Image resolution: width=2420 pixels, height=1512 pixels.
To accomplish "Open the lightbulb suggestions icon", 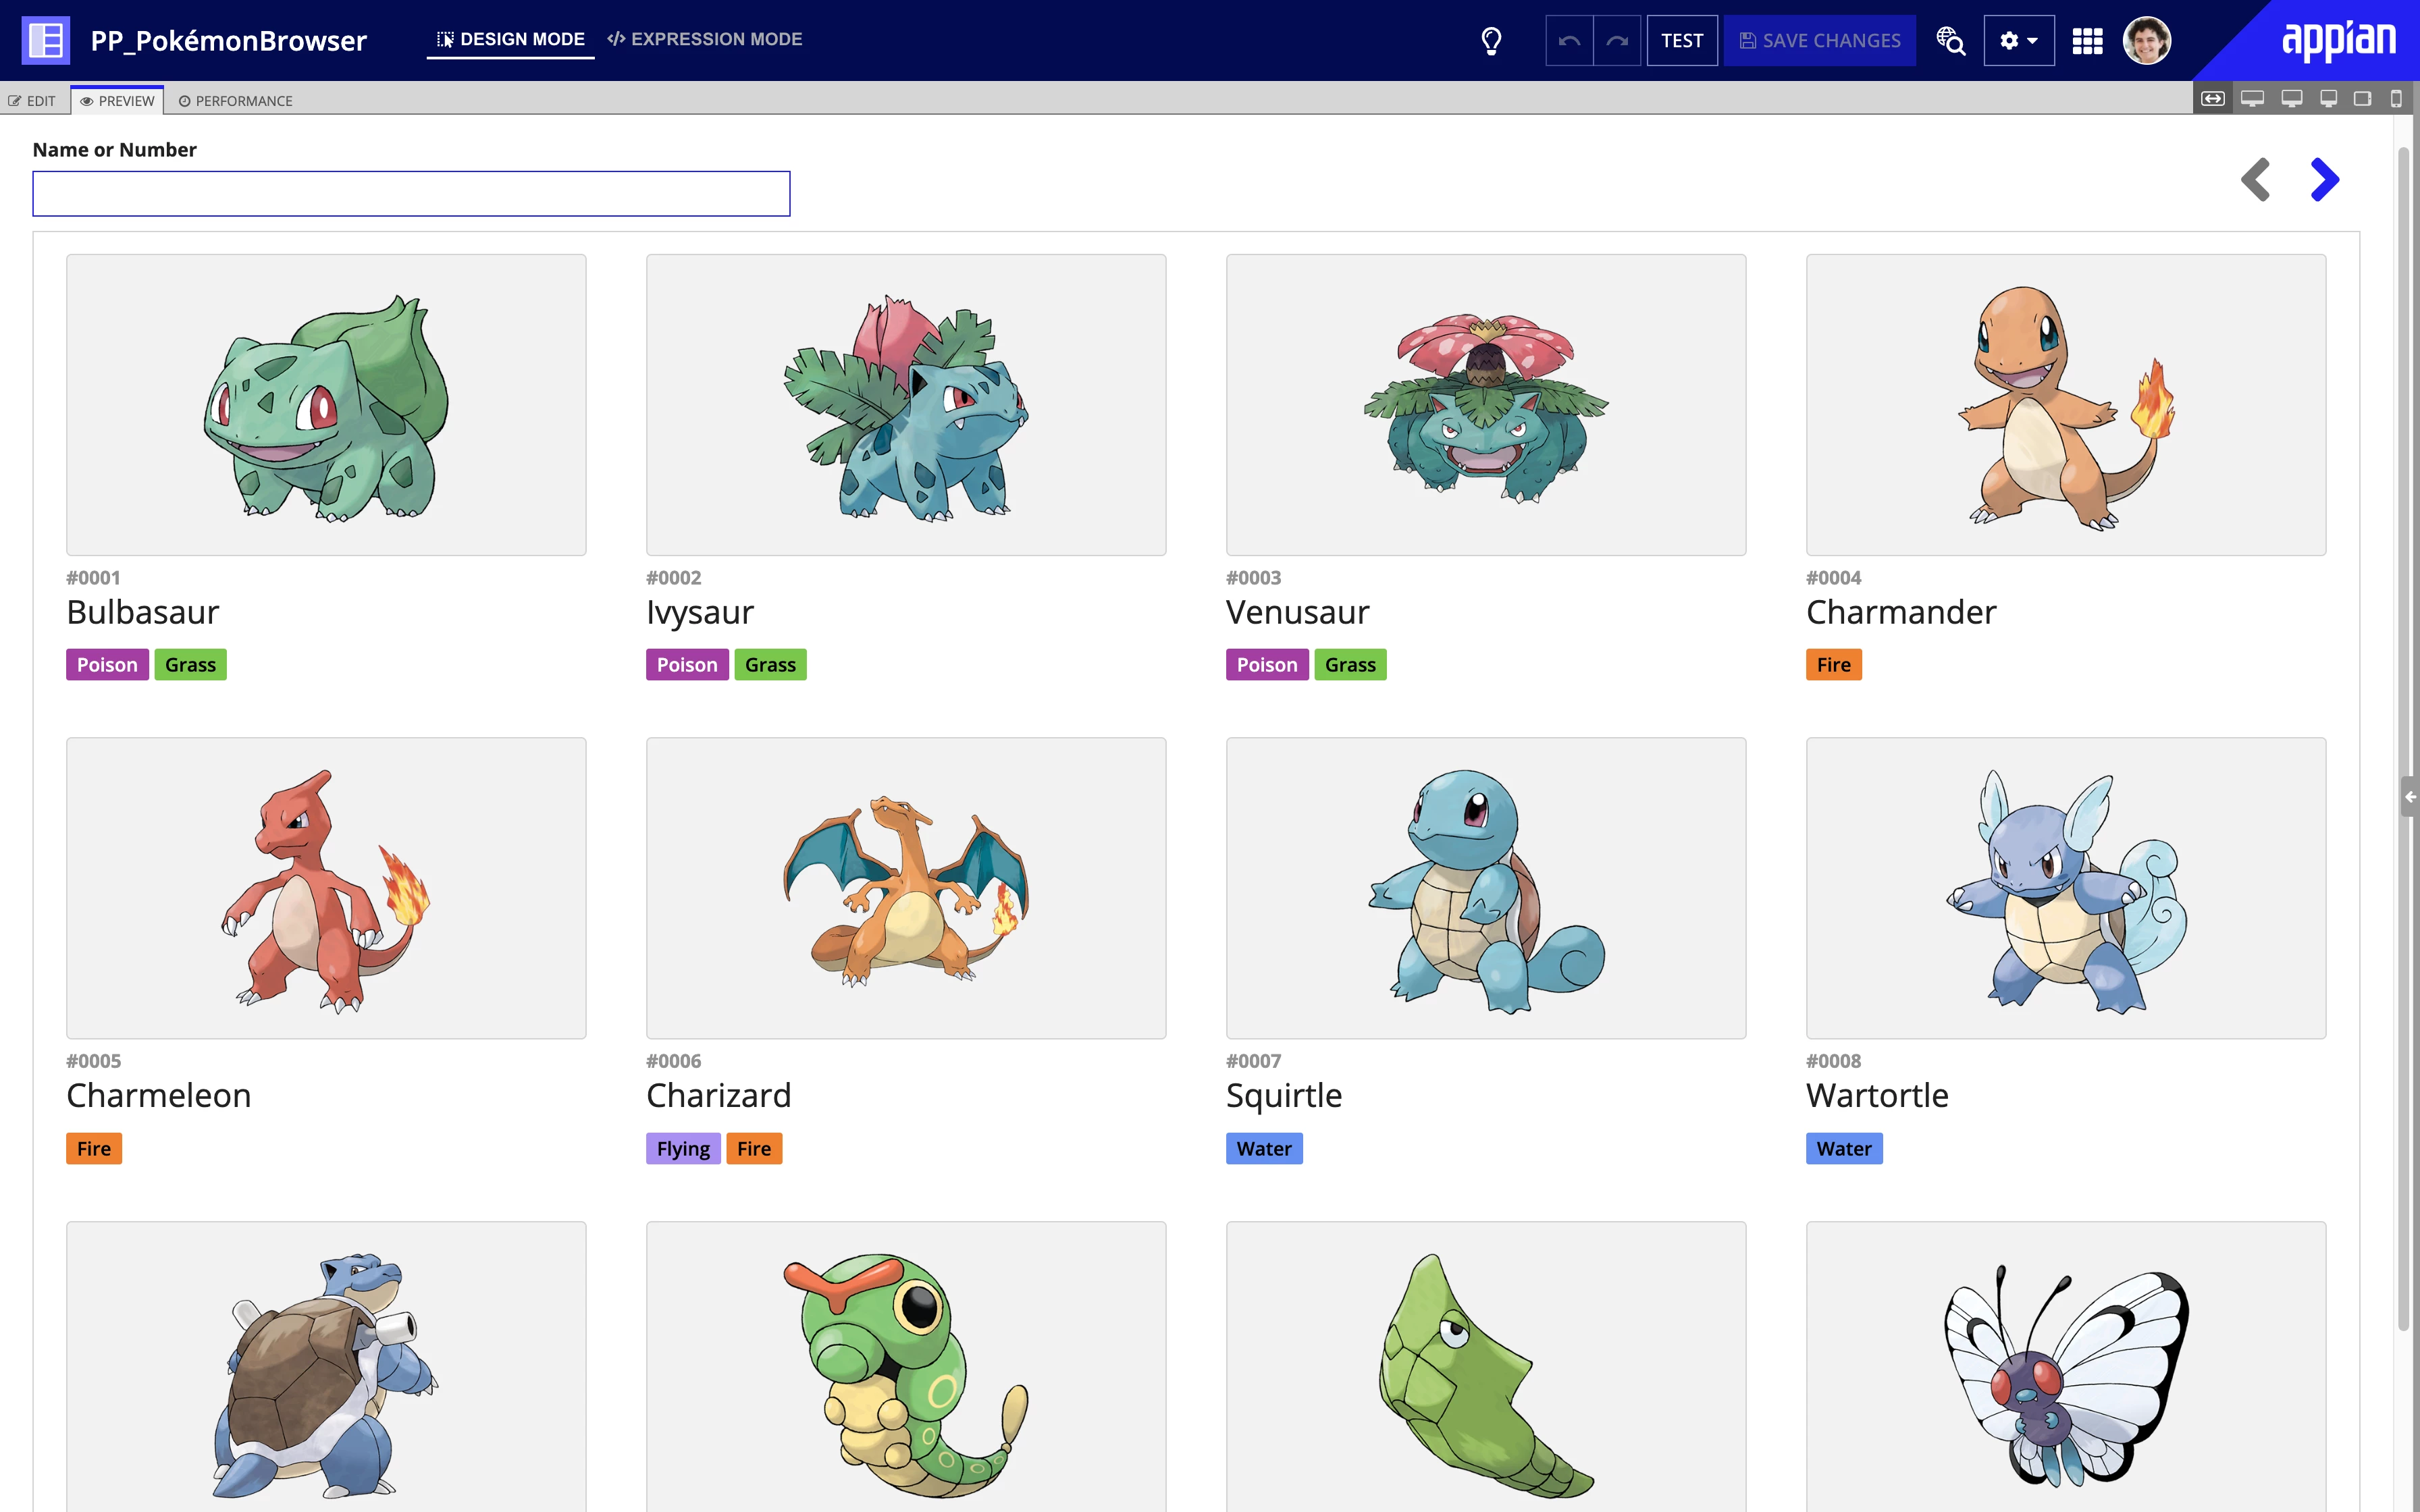I will [x=1491, y=41].
